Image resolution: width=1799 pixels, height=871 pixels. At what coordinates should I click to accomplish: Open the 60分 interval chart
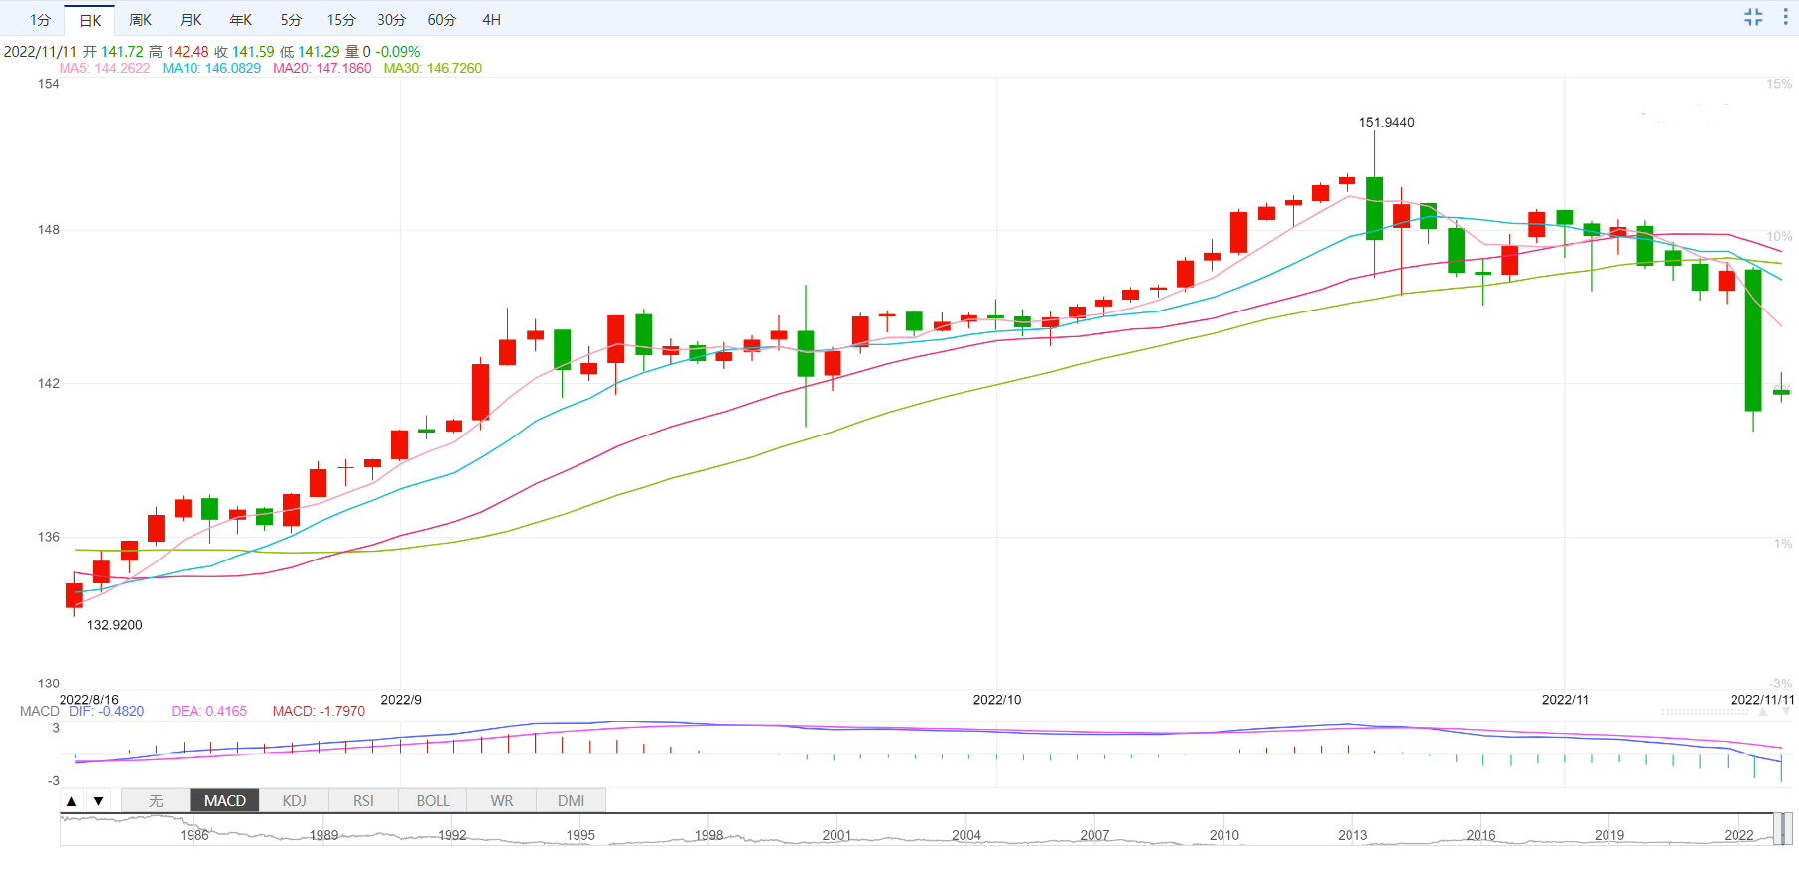pos(442,20)
